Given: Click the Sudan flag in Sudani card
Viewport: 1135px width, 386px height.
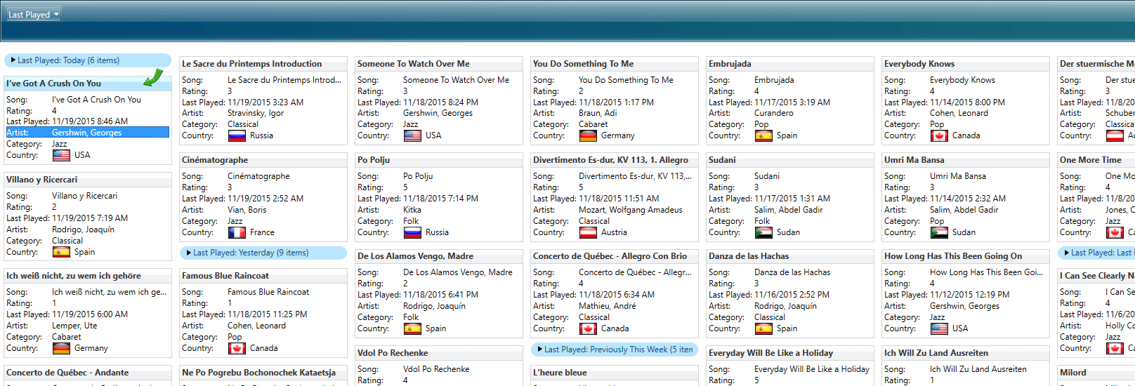Looking at the screenshot, I should click(763, 232).
